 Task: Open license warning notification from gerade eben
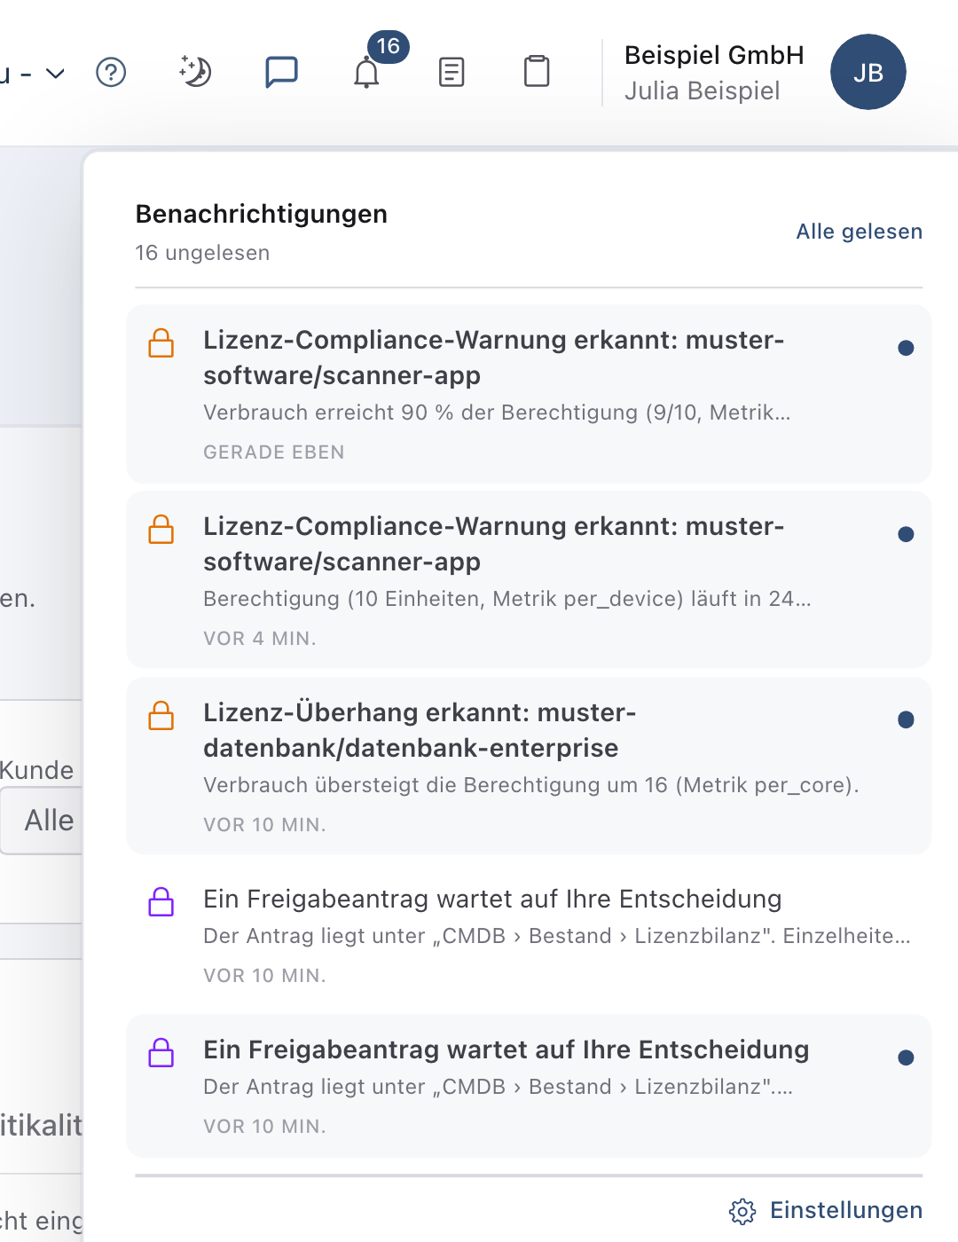coord(529,394)
